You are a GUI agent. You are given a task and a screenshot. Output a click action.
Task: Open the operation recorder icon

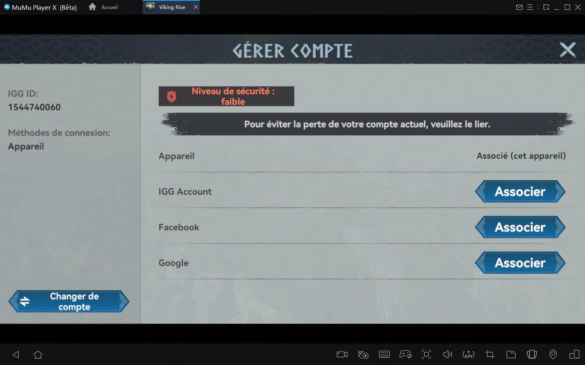tap(363, 354)
